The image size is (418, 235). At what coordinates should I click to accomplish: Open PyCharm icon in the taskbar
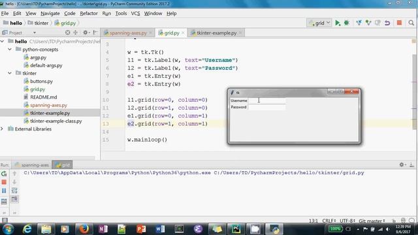(x=236, y=229)
